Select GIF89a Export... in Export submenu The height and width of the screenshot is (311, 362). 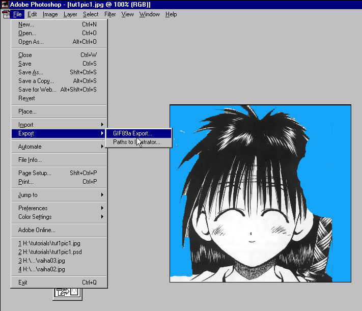(138, 133)
